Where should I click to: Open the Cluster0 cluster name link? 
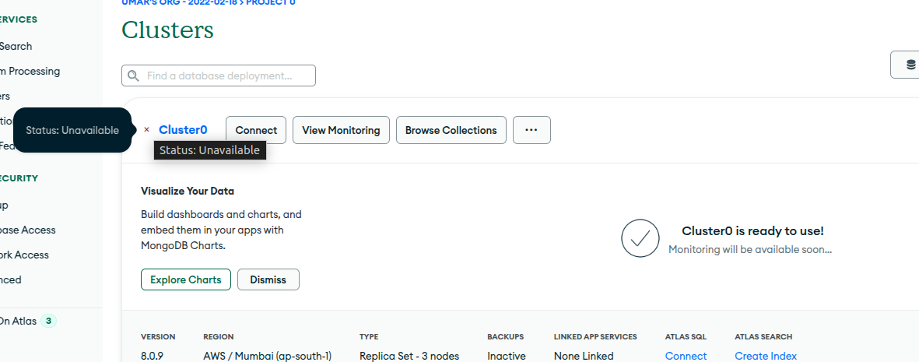click(x=183, y=130)
